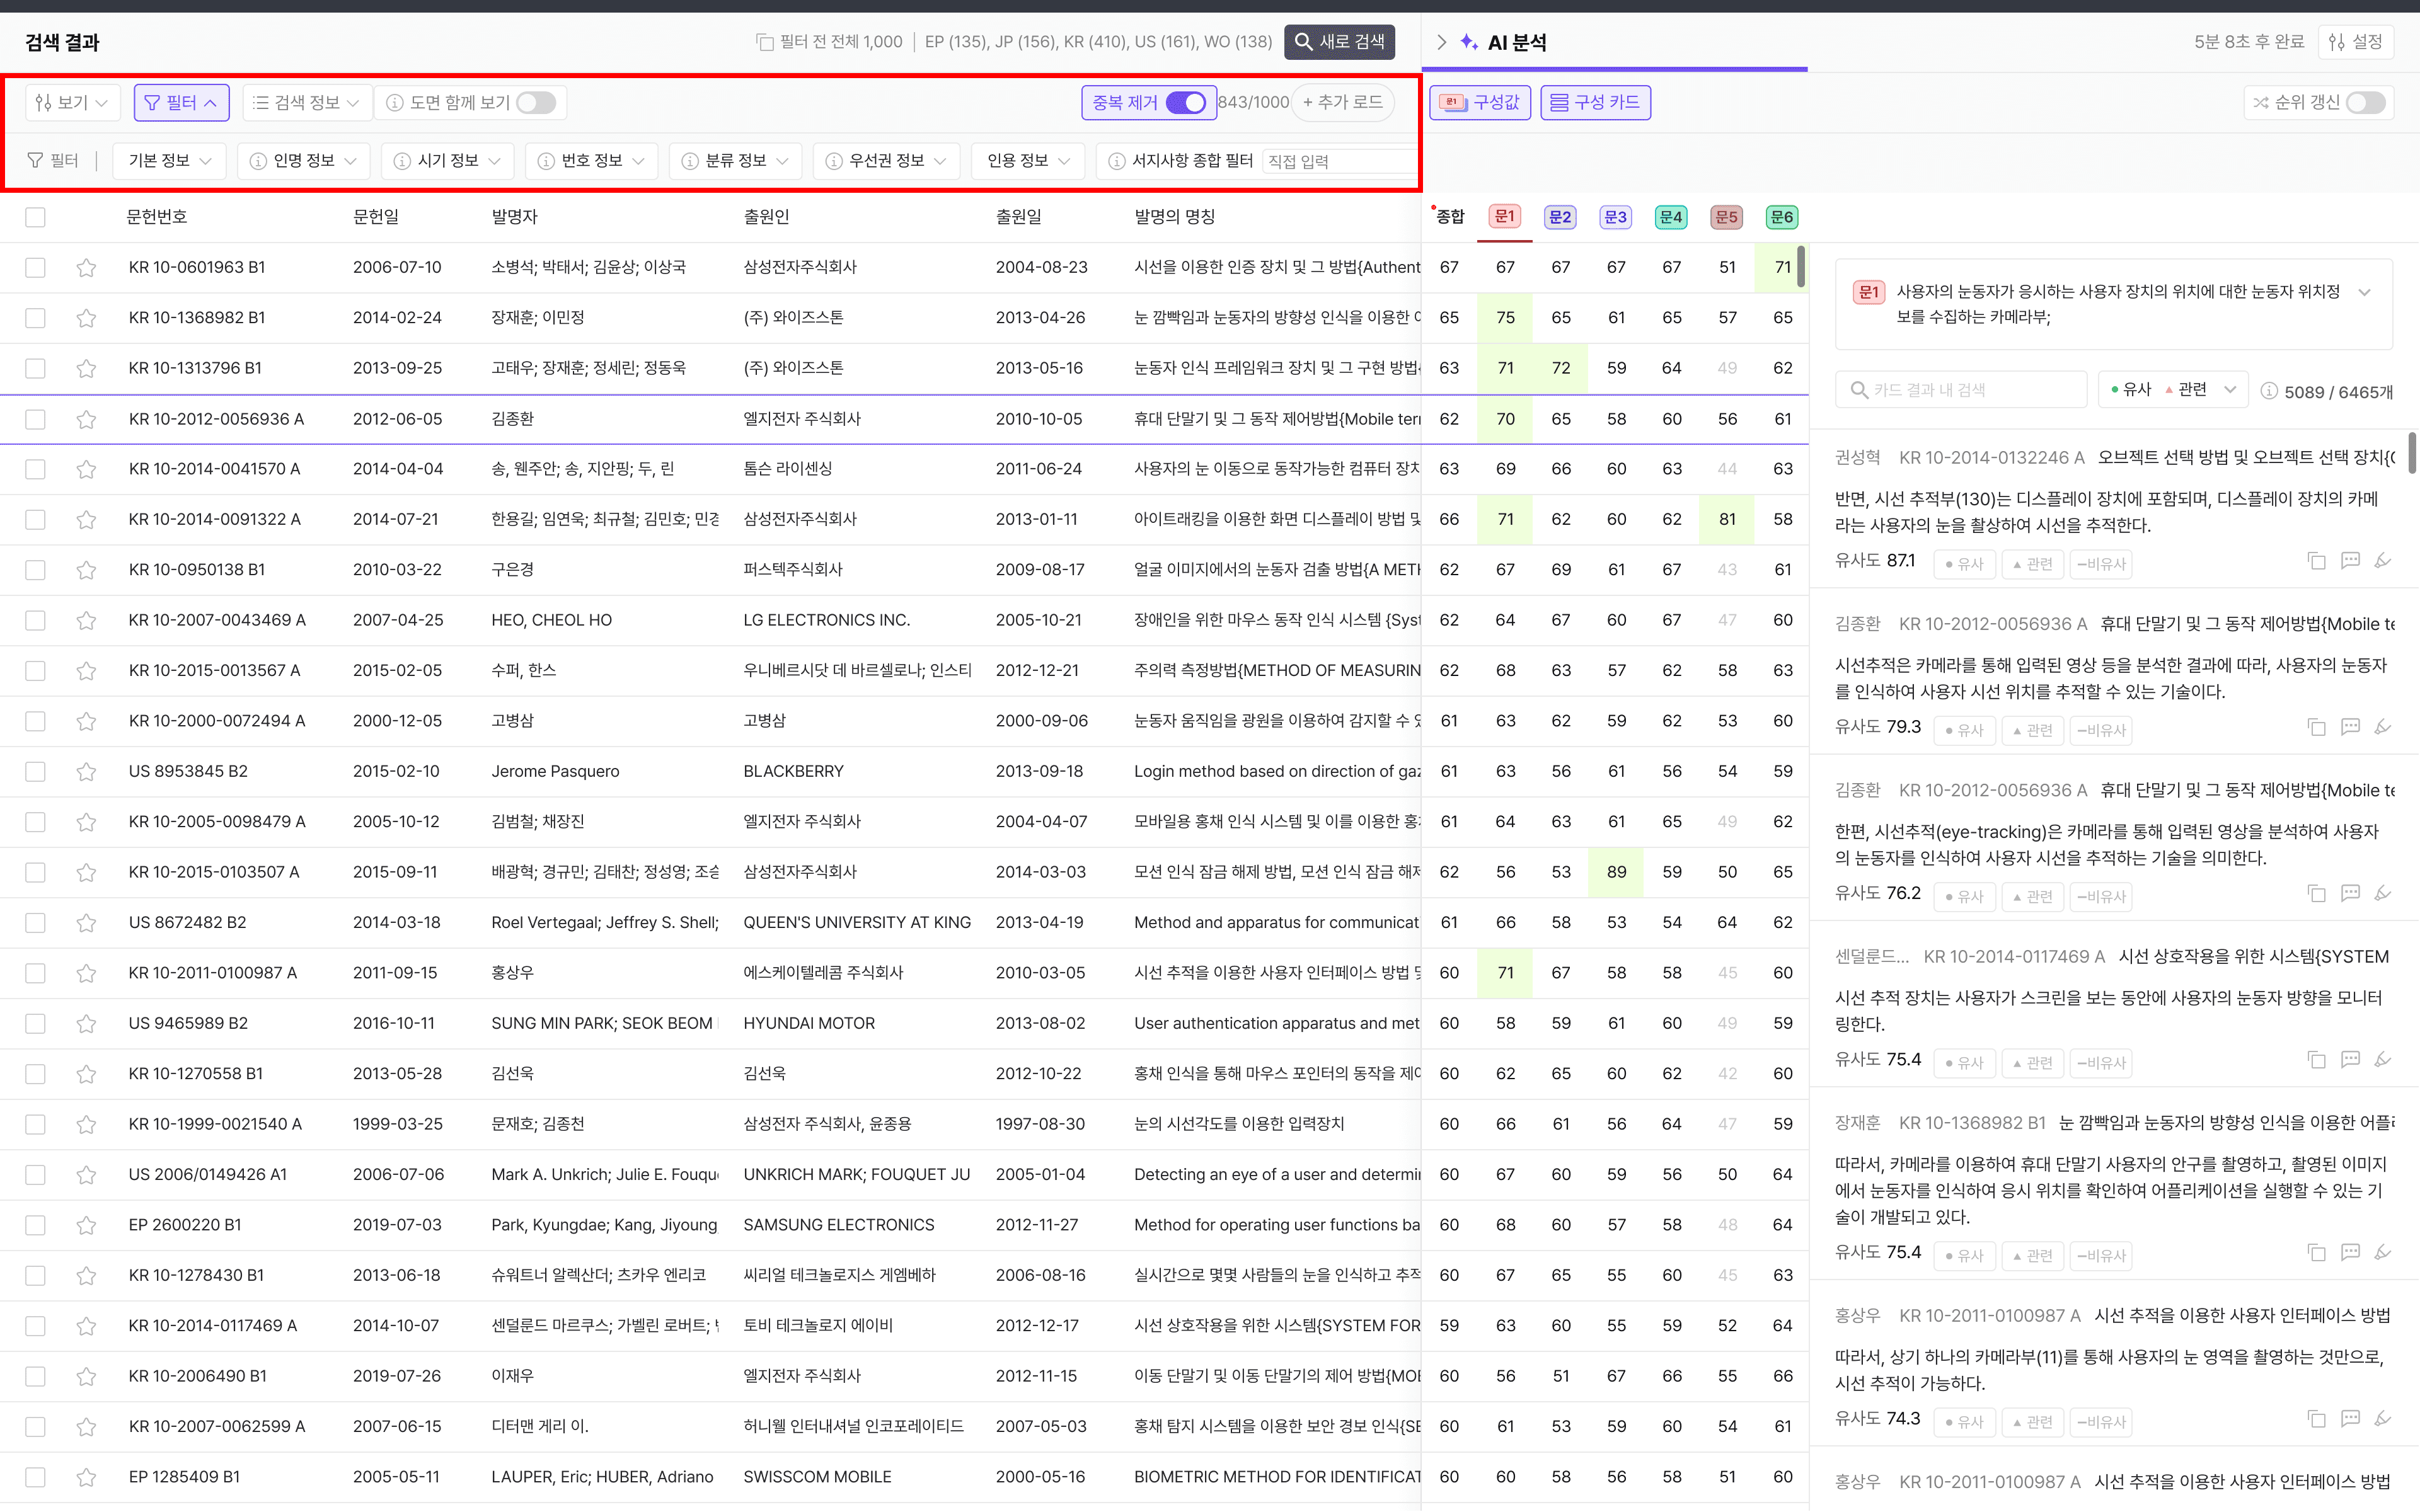
Task: Click the + 추가 로드 button
Action: (1342, 103)
